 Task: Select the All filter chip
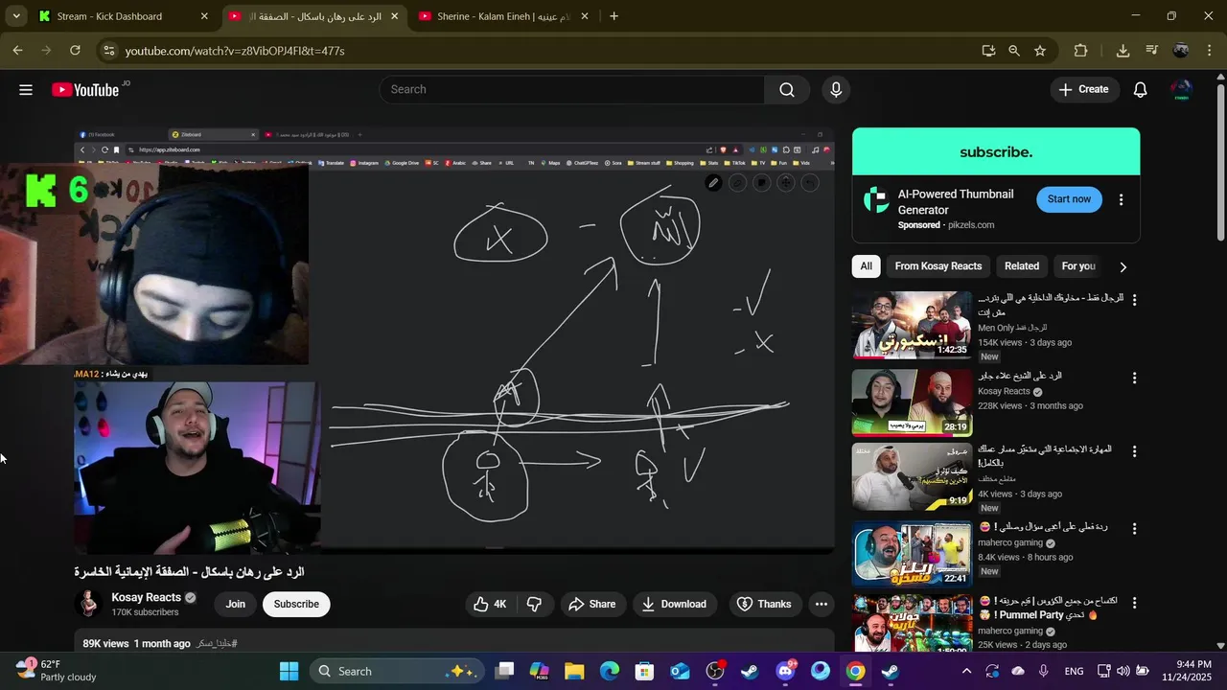(867, 266)
